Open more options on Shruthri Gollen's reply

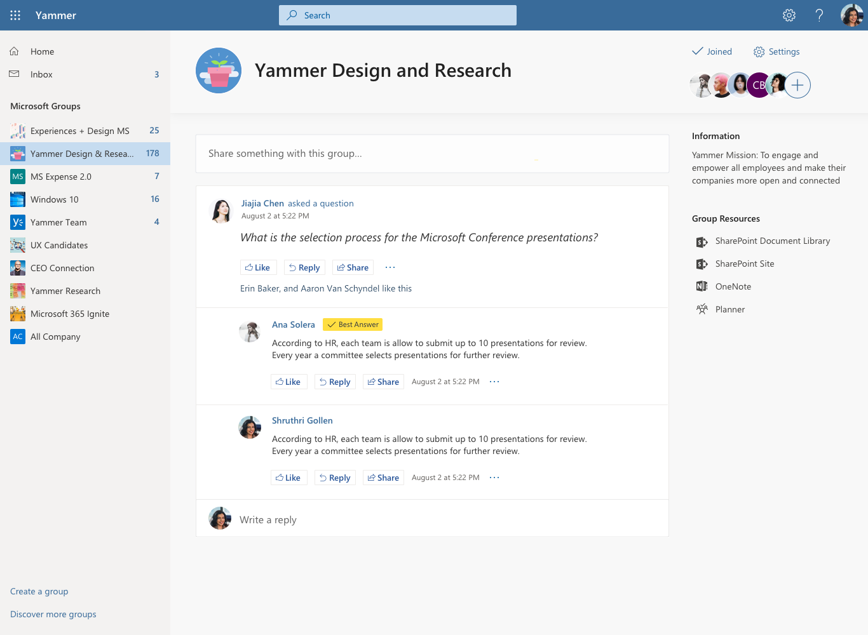[494, 478]
